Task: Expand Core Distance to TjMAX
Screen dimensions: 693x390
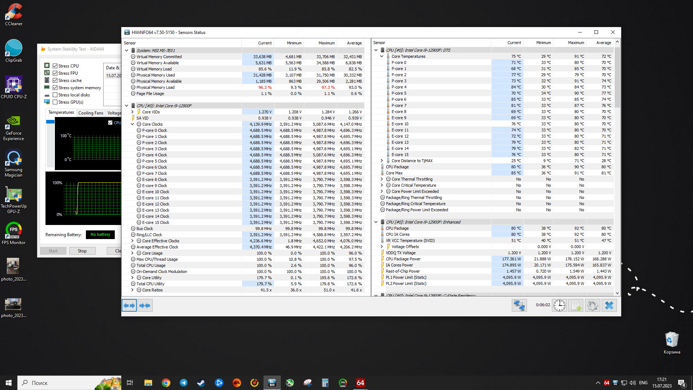Action: click(382, 161)
